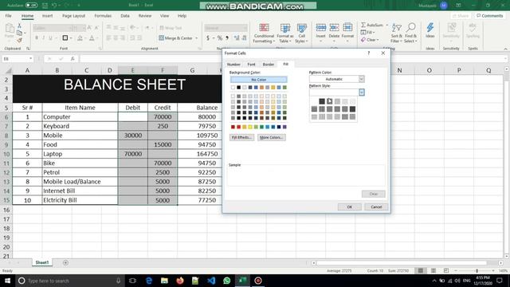Switch to Page Break Preview in status bar

(x=446, y=271)
